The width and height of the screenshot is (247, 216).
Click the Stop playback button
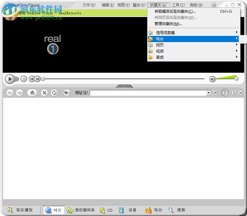click(x=24, y=79)
